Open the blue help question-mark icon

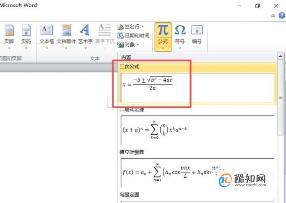282,16
